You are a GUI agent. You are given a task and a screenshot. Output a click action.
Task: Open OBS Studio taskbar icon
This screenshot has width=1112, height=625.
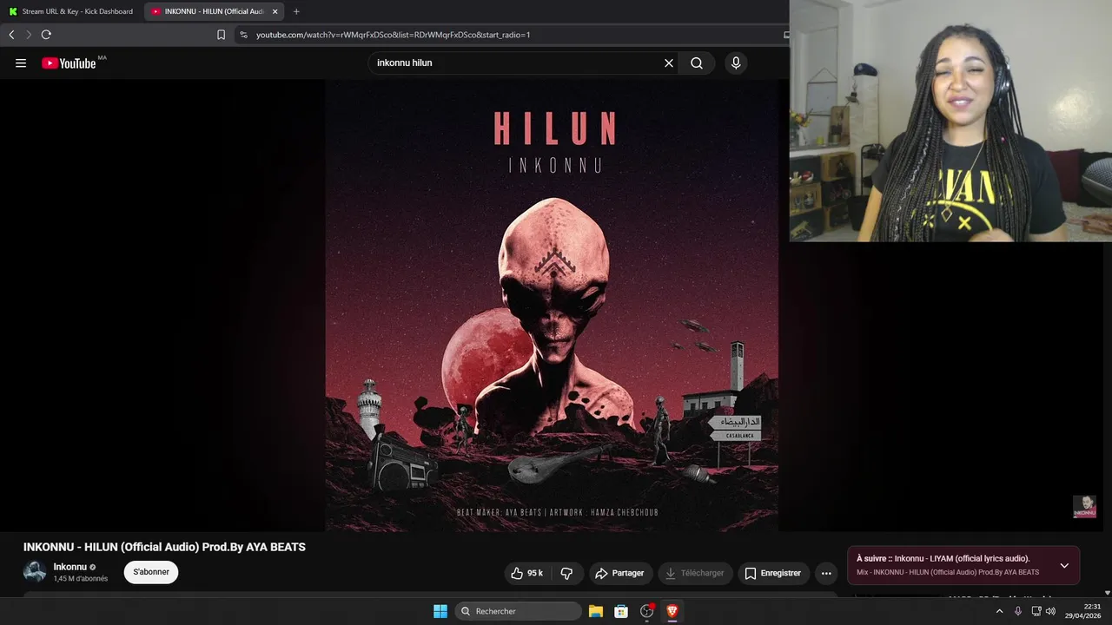pos(646,611)
